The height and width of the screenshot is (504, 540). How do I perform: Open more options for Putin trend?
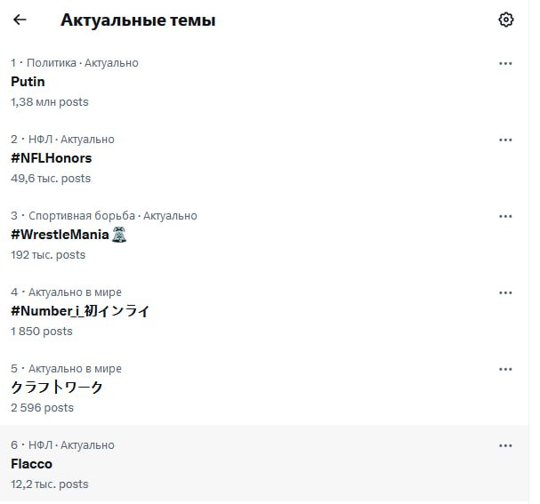[505, 63]
